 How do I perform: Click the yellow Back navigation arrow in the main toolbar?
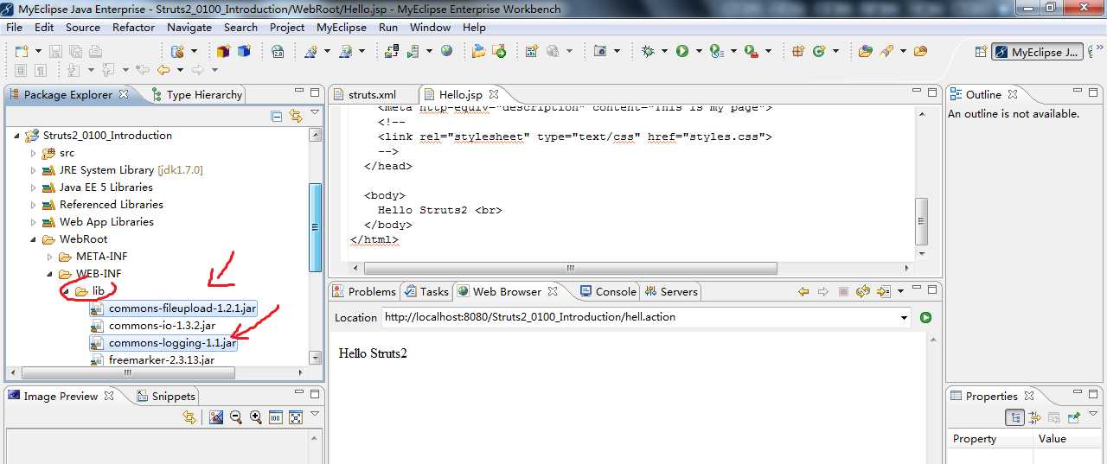click(x=164, y=70)
